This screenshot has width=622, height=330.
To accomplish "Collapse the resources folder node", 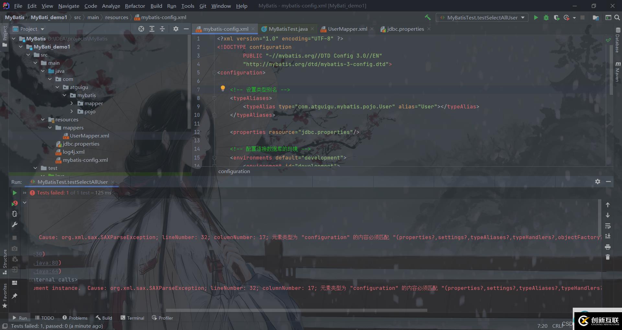I will pos(43,119).
